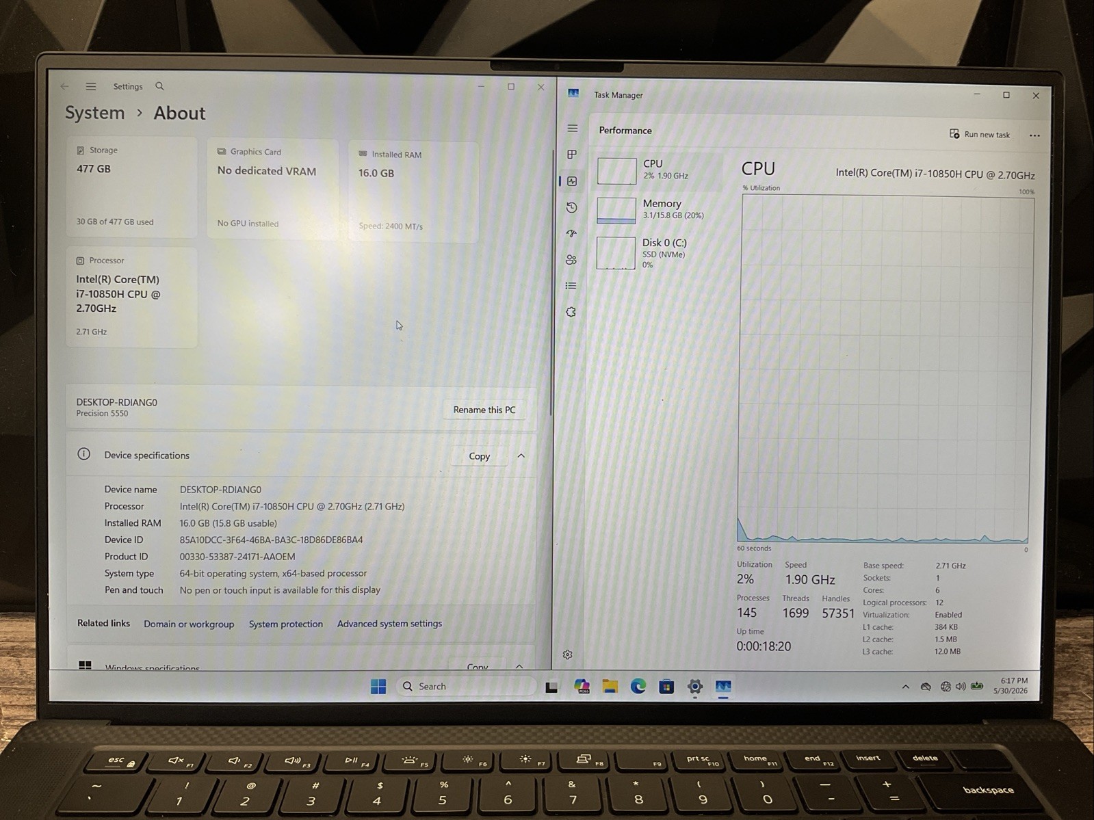Screen dimensions: 1094x820
Task: Select Product ID 00330-53387-24171-AAOEM
Action: pyautogui.click(x=237, y=557)
